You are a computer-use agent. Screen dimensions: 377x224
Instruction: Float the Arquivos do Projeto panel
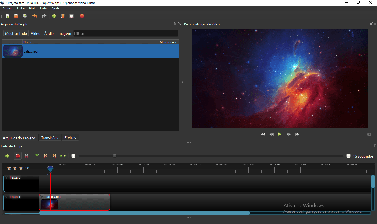pos(176,24)
